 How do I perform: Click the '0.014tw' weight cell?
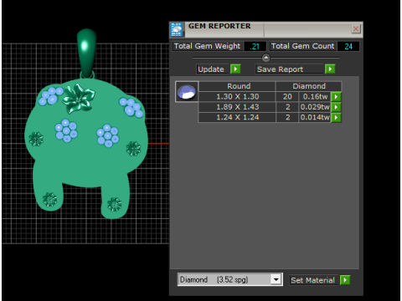pyautogui.click(x=315, y=117)
